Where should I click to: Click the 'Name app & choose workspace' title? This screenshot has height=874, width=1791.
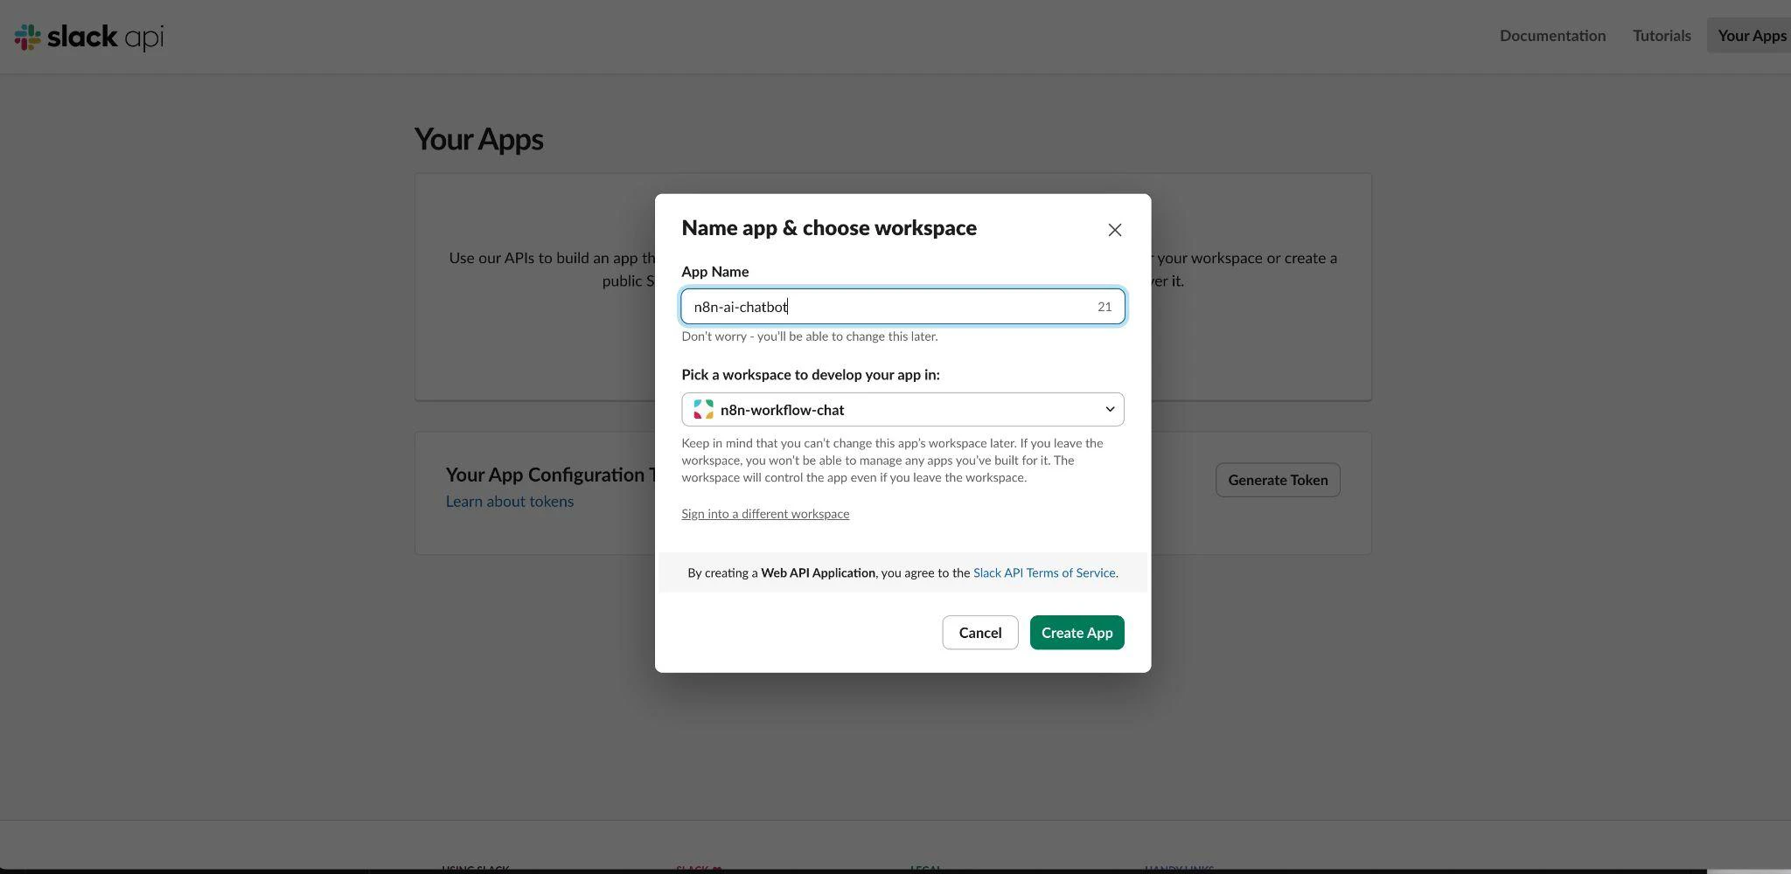(x=829, y=228)
